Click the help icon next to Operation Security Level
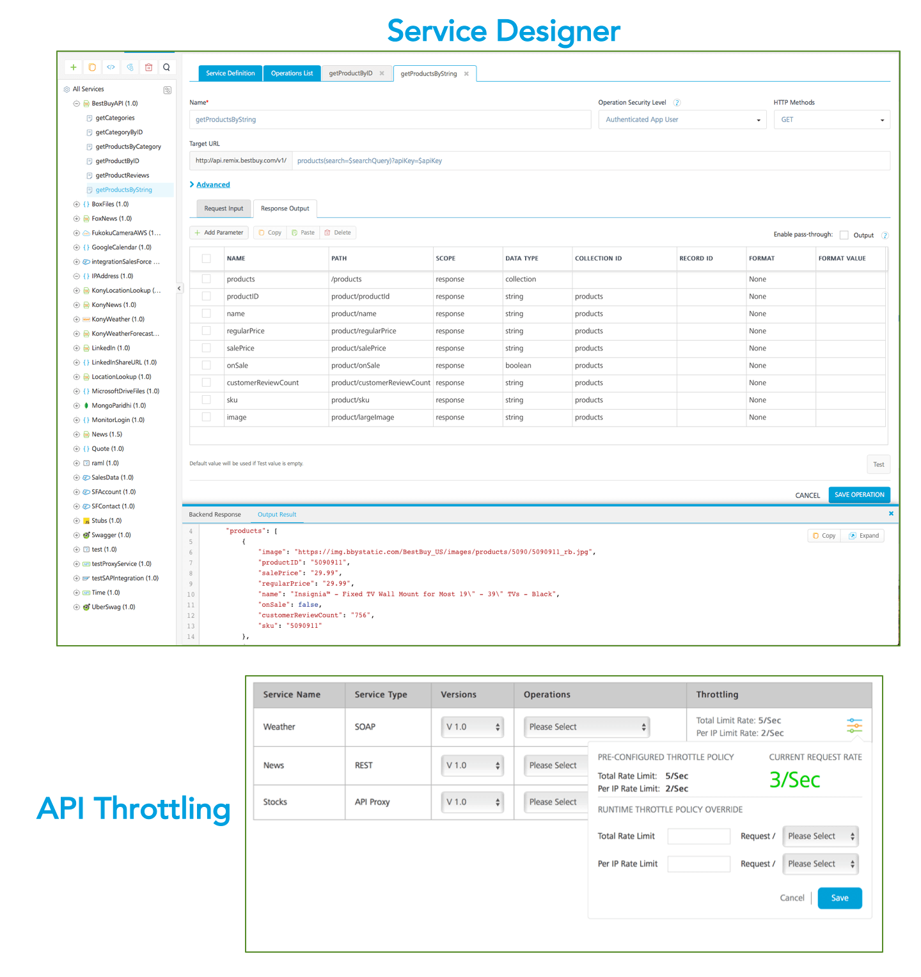 tap(677, 102)
